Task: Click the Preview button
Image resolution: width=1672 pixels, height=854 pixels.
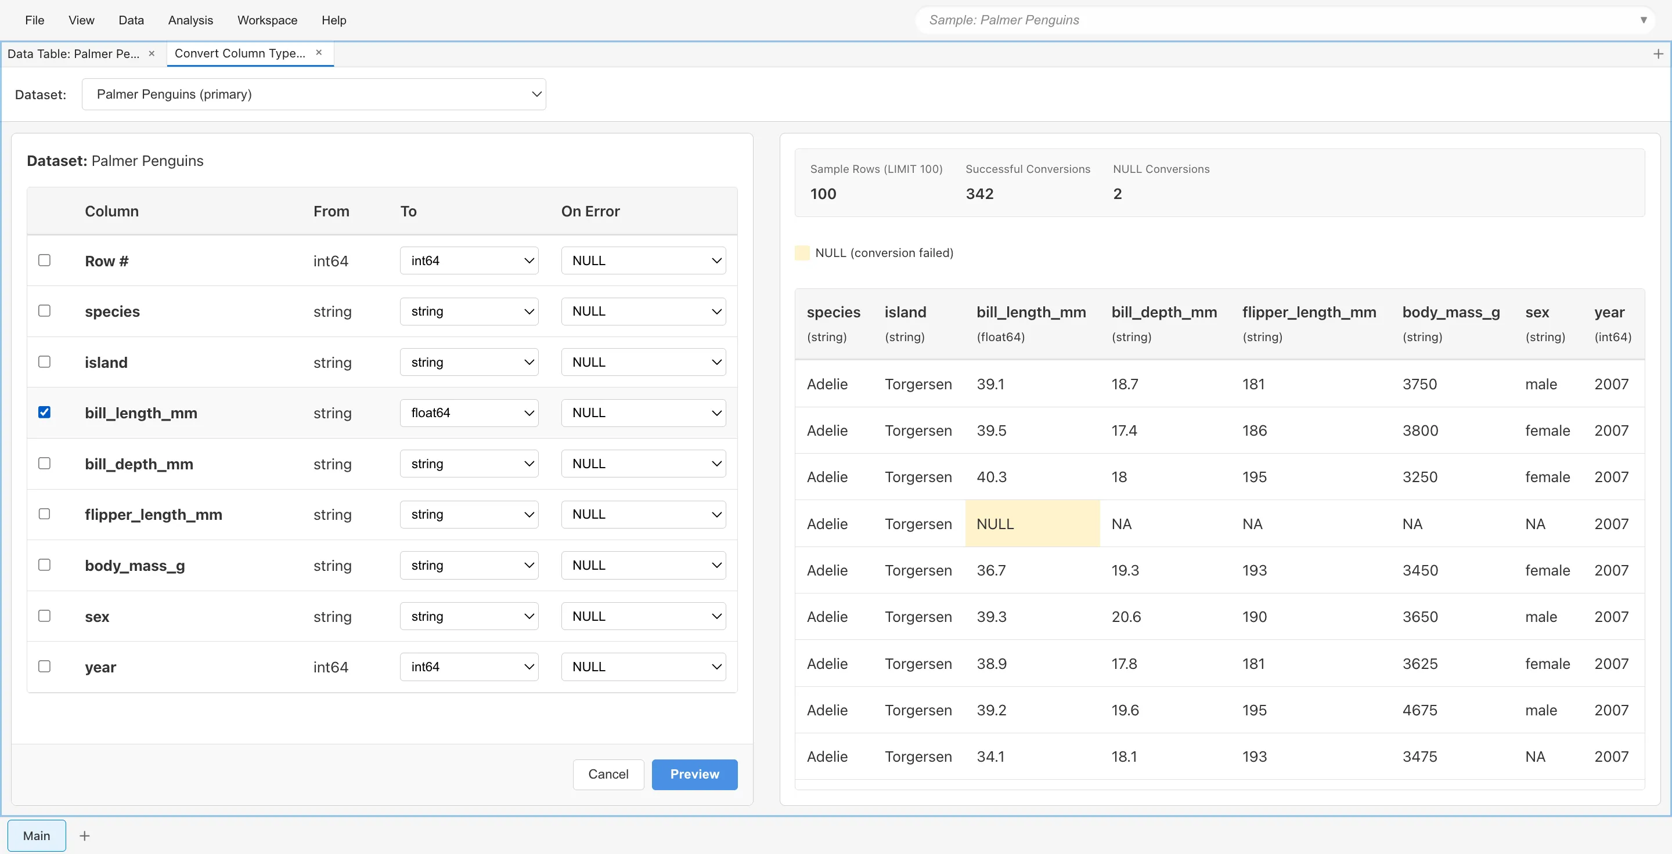Action: pyautogui.click(x=694, y=773)
